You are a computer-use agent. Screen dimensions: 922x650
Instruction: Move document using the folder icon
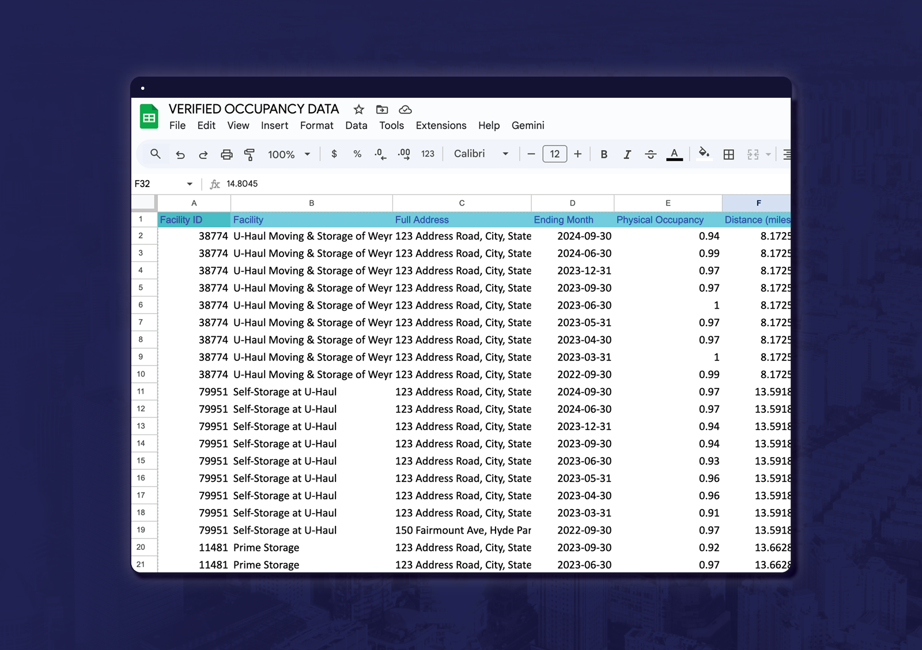(382, 109)
